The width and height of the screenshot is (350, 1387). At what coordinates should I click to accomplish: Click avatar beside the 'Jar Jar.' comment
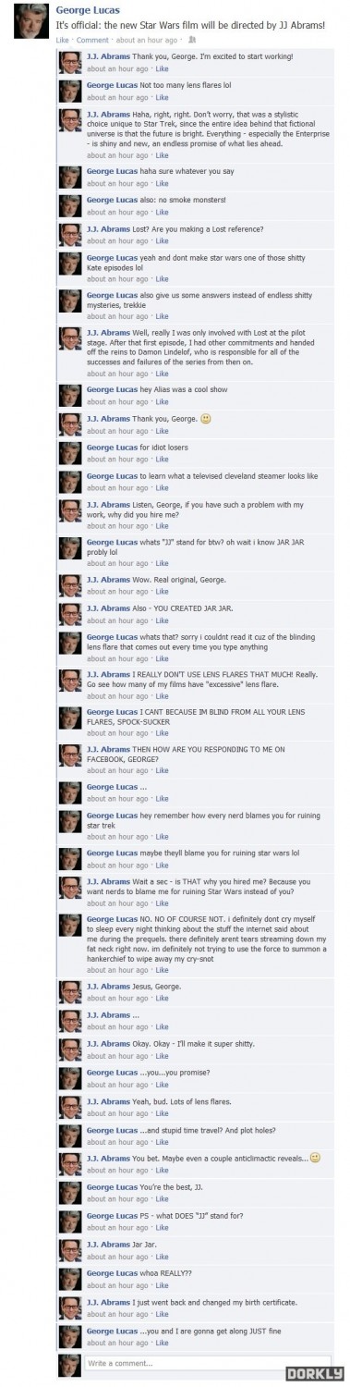point(70,1251)
